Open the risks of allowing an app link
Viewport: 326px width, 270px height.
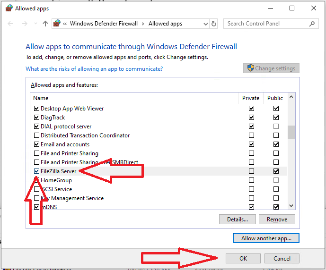tap(94, 69)
